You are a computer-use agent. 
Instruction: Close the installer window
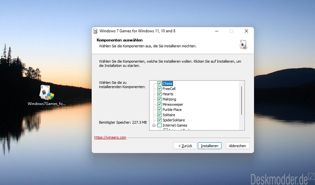pyautogui.click(x=246, y=31)
